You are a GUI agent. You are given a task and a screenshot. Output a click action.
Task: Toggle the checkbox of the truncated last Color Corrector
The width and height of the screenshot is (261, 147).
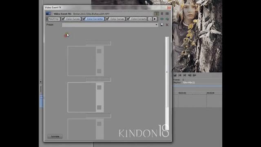tap(128, 19)
